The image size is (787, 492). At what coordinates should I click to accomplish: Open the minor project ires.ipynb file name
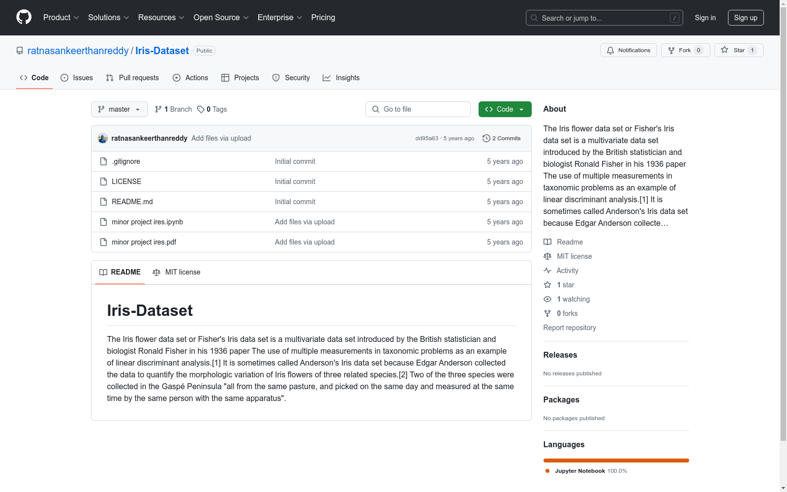pos(148,222)
